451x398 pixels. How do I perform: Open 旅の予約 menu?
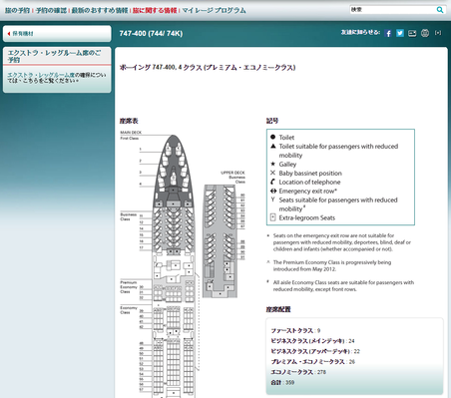point(17,10)
